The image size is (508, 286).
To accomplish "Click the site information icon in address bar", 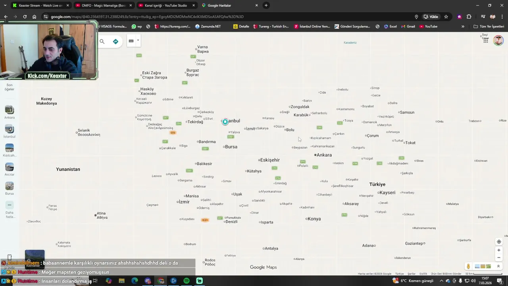I will [46, 17].
